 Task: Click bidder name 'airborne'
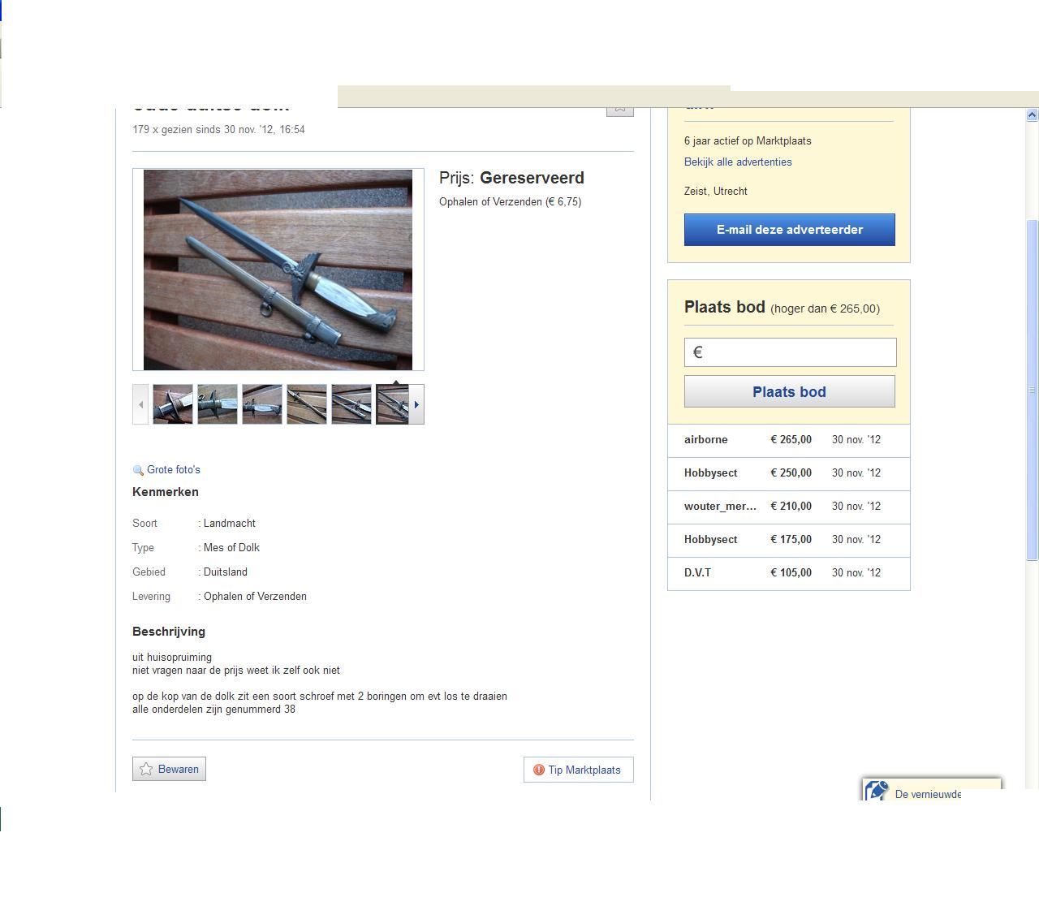pos(705,439)
